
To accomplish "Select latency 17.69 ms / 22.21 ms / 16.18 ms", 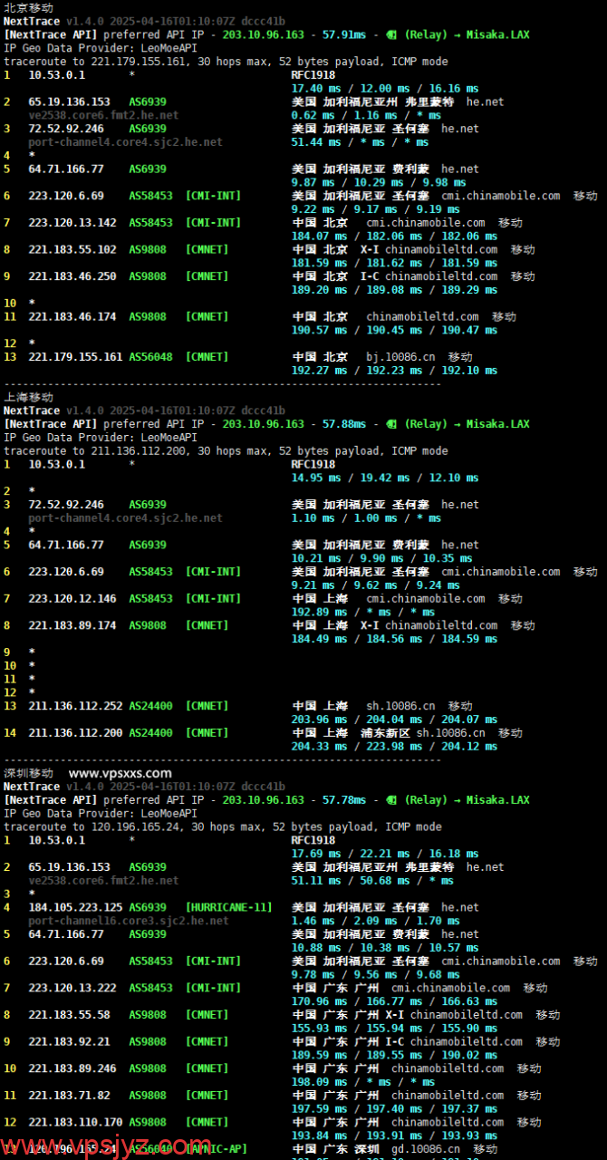I will pyautogui.click(x=385, y=854).
